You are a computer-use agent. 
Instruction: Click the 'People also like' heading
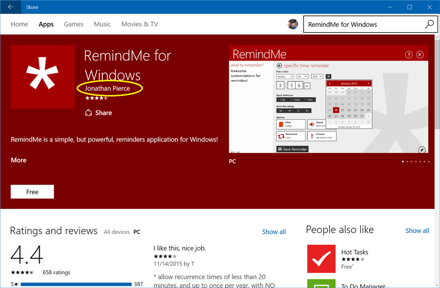pyautogui.click(x=340, y=230)
